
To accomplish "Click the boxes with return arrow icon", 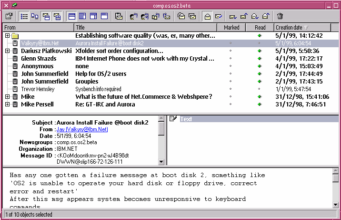I will (155, 16).
